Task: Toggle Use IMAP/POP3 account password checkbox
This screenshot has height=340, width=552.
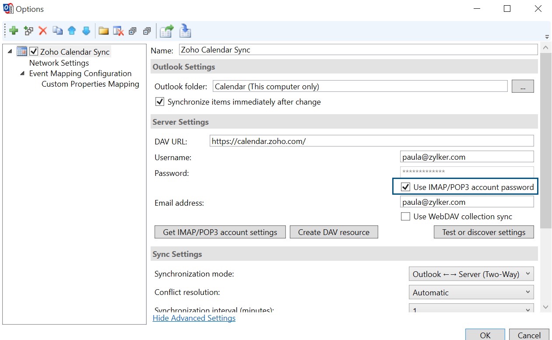Action: [x=405, y=187]
